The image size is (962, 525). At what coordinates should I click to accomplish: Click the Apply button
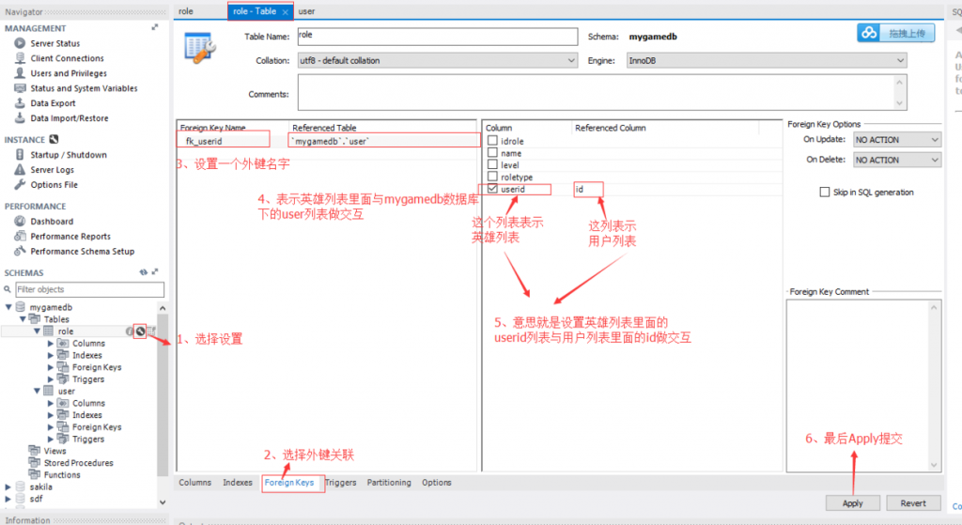coord(852,502)
